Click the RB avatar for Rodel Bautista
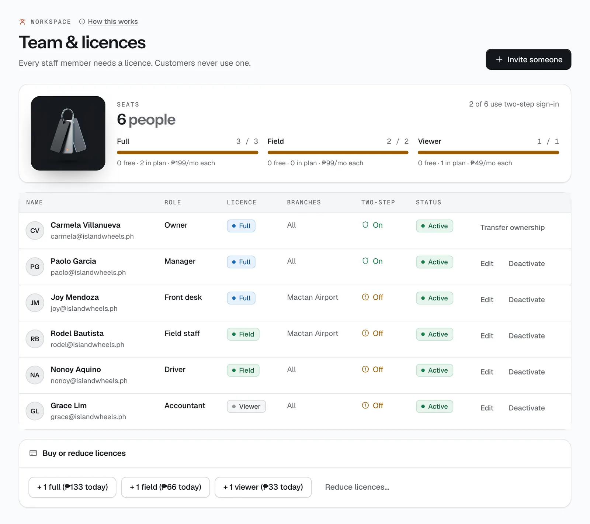 [x=35, y=339]
